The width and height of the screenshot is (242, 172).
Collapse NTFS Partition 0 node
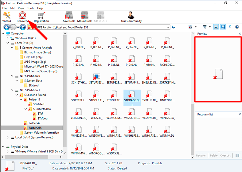point(12,76)
